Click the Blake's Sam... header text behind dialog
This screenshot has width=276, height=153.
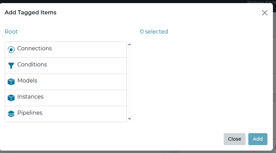(x=261, y=2)
